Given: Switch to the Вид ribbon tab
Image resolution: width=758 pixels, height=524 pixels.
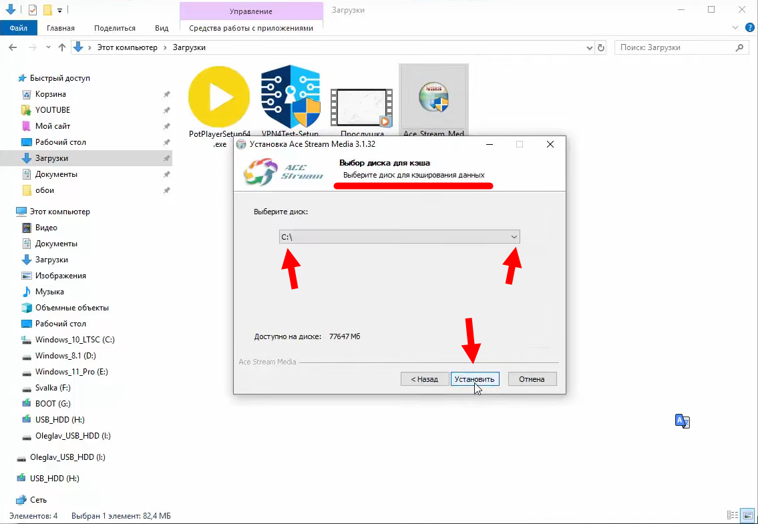Looking at the screenshot, I should tap(162, 28).
